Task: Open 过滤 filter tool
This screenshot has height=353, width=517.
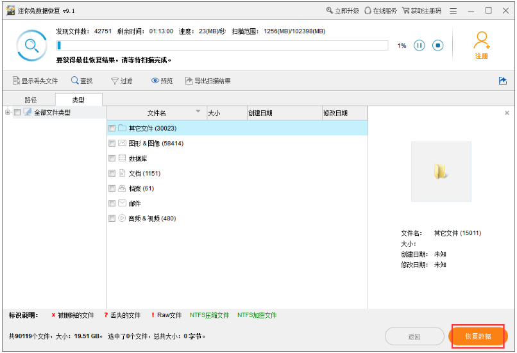Action: [122, 81]
